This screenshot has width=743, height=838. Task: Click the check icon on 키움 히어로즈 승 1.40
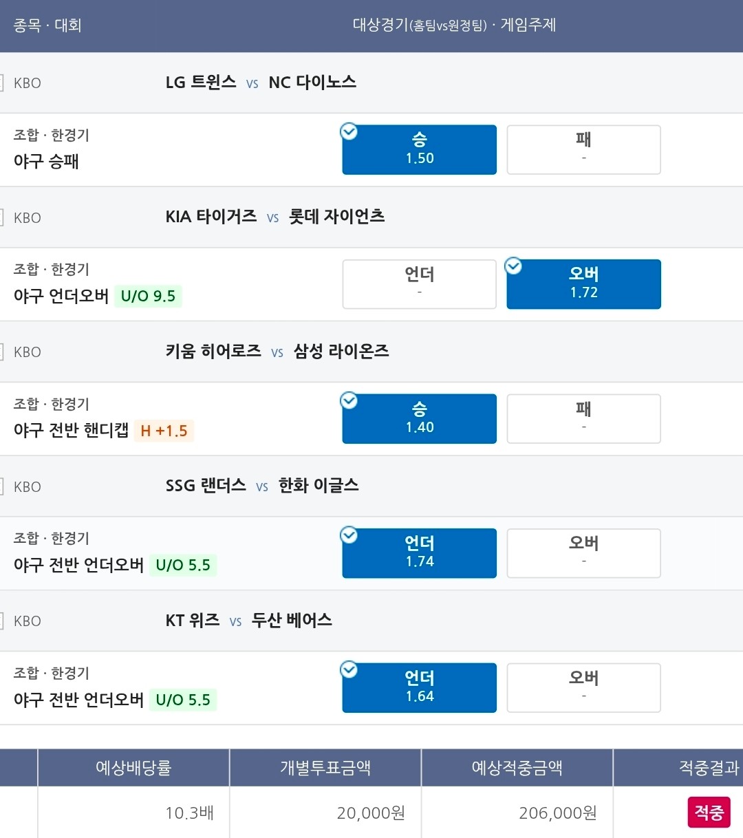pyautogui.click(x=349, y=400)
